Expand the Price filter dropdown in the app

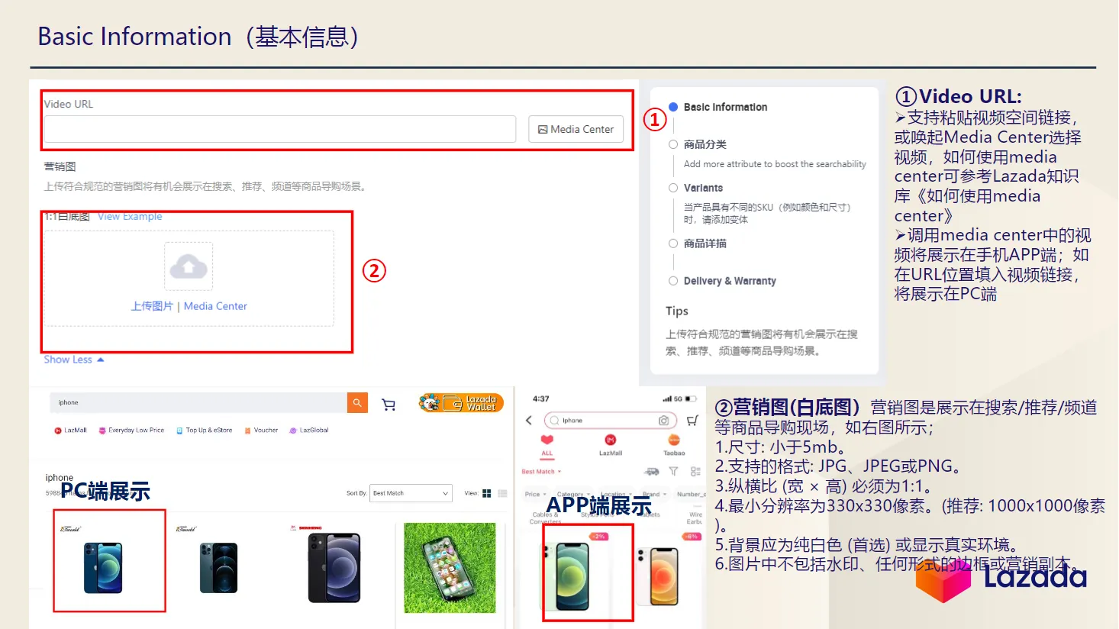point(533,494)
